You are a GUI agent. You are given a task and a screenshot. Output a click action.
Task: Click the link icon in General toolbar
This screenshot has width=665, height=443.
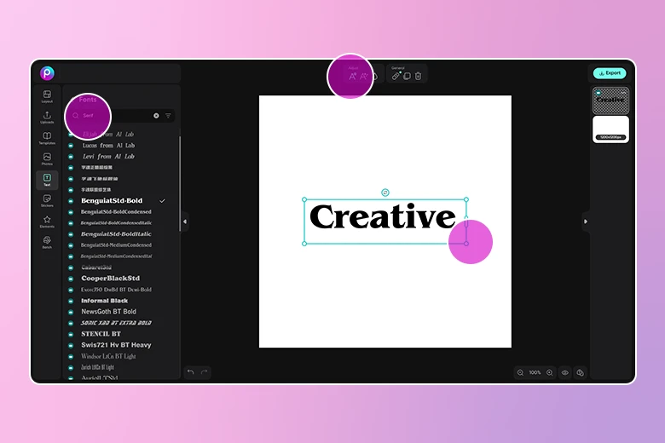[396, 77]
